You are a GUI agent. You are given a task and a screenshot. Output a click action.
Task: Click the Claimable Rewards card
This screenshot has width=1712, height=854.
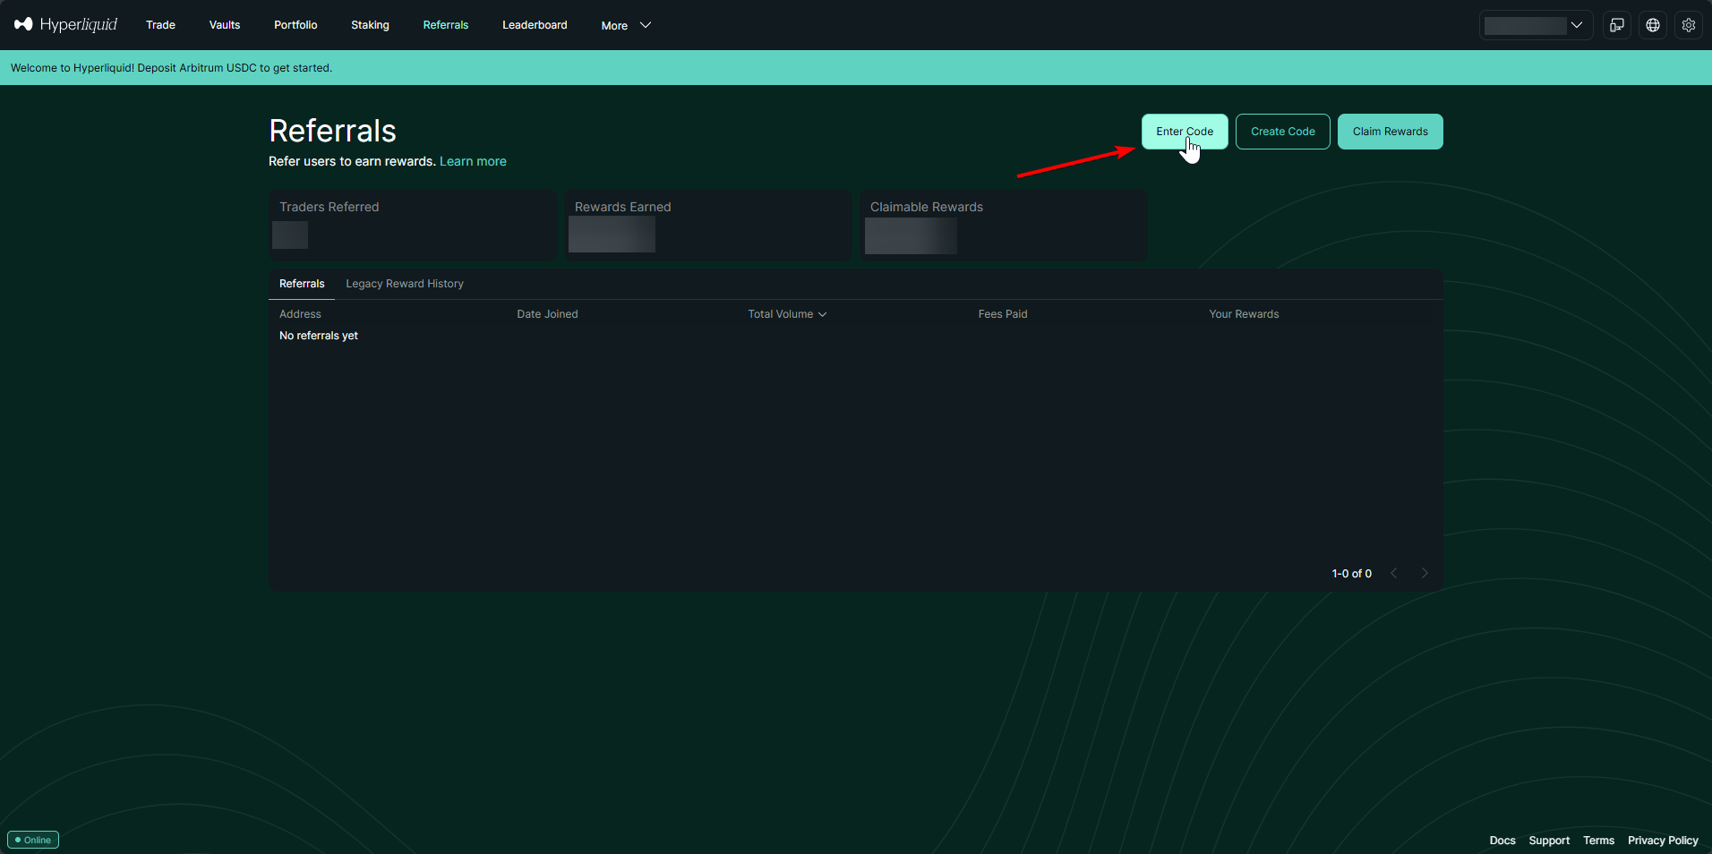(x=1004, y=225)
